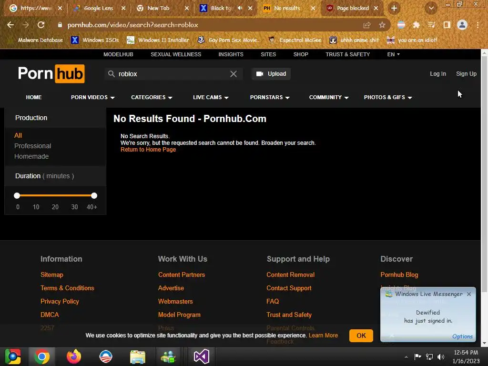Open Trust & Safety in the top bar

tap(347, 54)
